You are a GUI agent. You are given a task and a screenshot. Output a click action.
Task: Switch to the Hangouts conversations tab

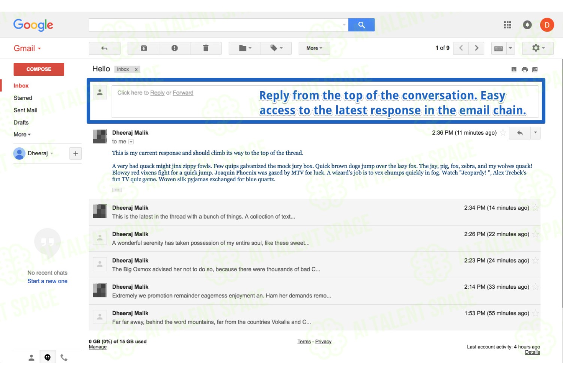click(48, 358)
